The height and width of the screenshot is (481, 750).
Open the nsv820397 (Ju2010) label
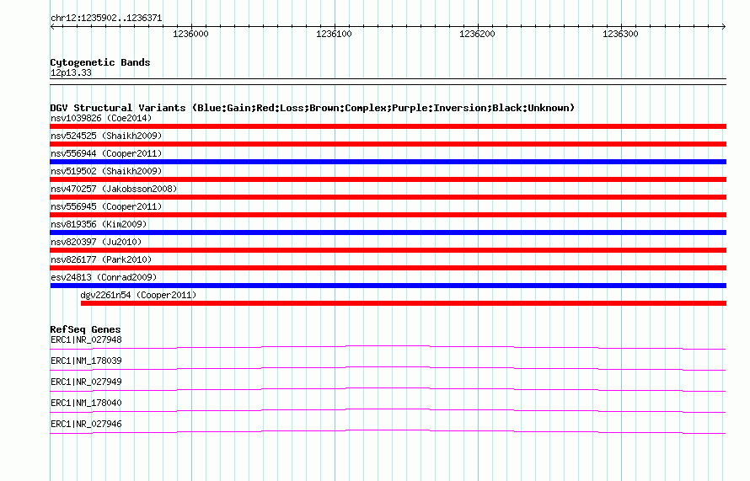96,242
